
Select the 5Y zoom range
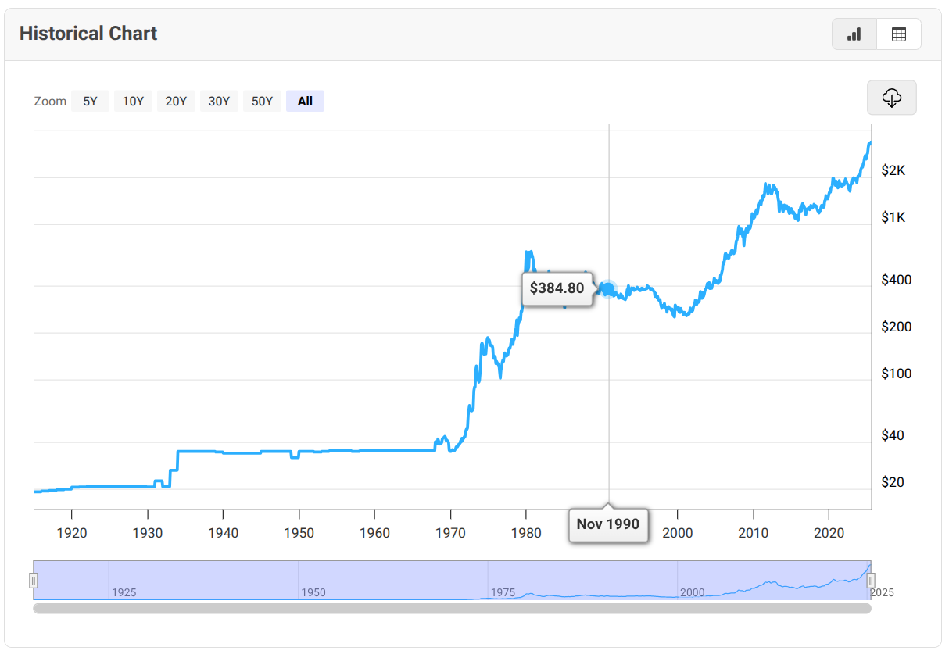(x=90, y=101)
